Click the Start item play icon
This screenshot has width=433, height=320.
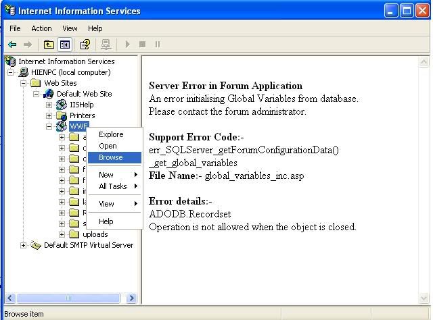pyautogui.click(x=127, y=45)
